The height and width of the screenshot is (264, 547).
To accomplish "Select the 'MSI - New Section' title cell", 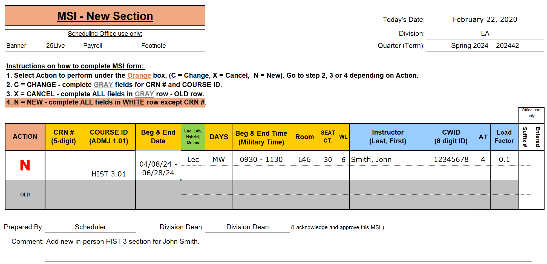I will click(x=105, y=16).
